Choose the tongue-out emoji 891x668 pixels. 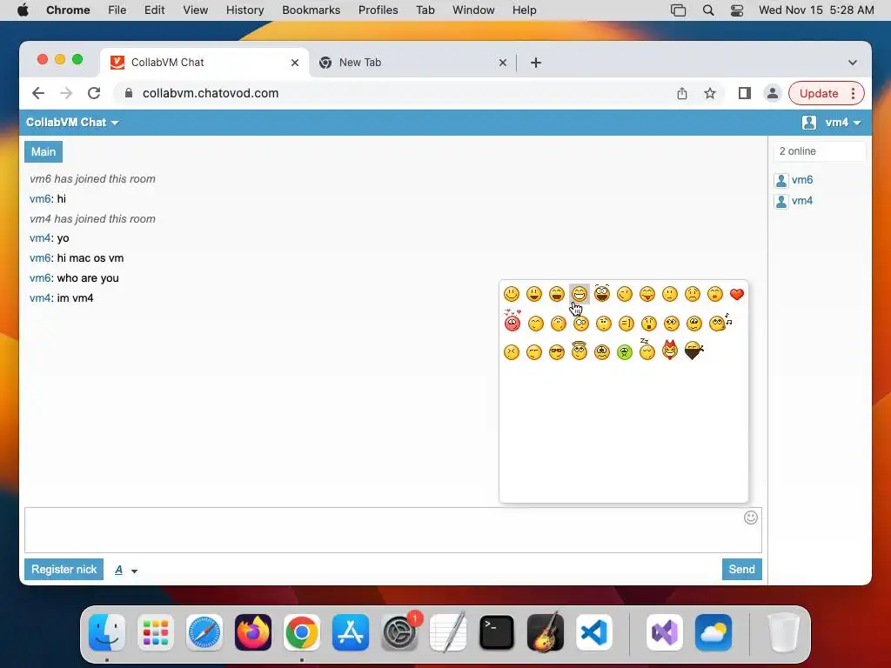[x=647, y=294]
